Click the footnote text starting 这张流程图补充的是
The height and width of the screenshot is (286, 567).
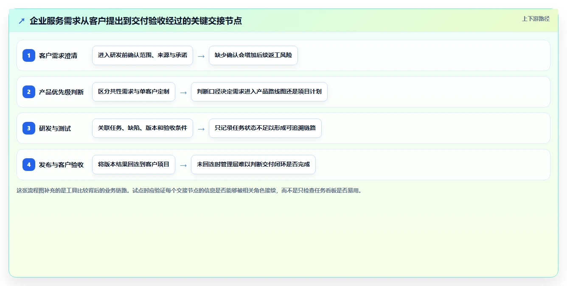click(189, 190)
